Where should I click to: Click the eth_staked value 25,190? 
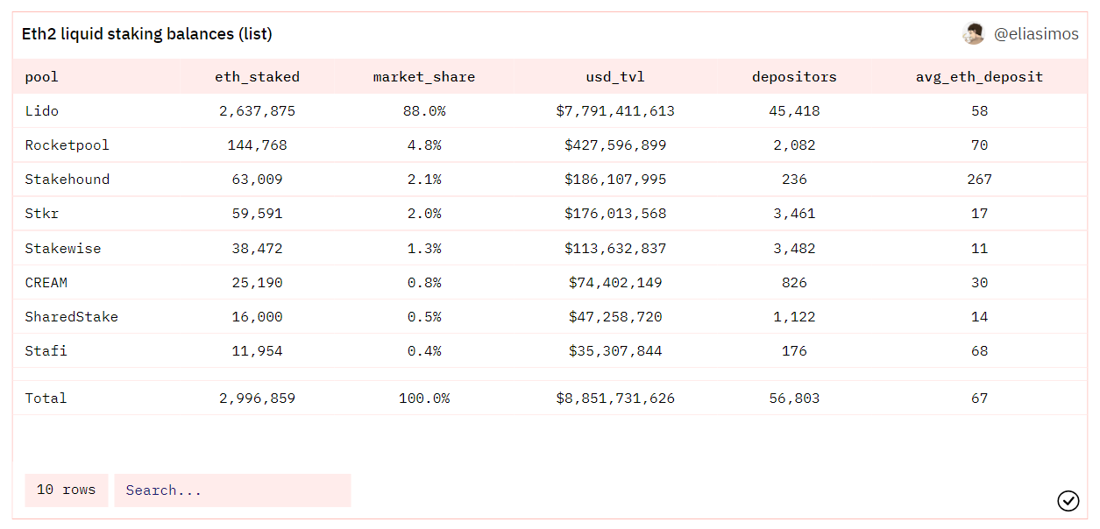(x=258, y=283)
